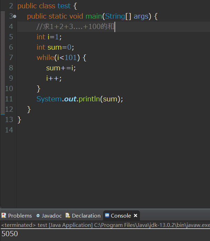This screenshot has height=241, width=210.
Task: Click closing brace on line 12
Action: [29, 109]
